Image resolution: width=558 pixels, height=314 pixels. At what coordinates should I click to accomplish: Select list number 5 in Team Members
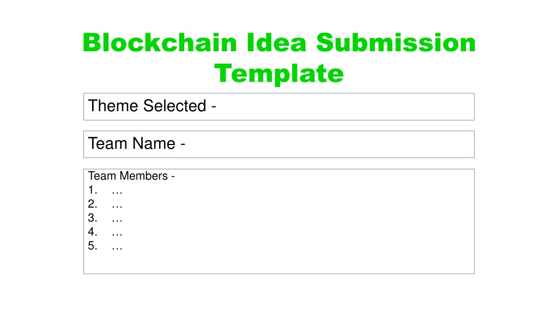[93, 246]
